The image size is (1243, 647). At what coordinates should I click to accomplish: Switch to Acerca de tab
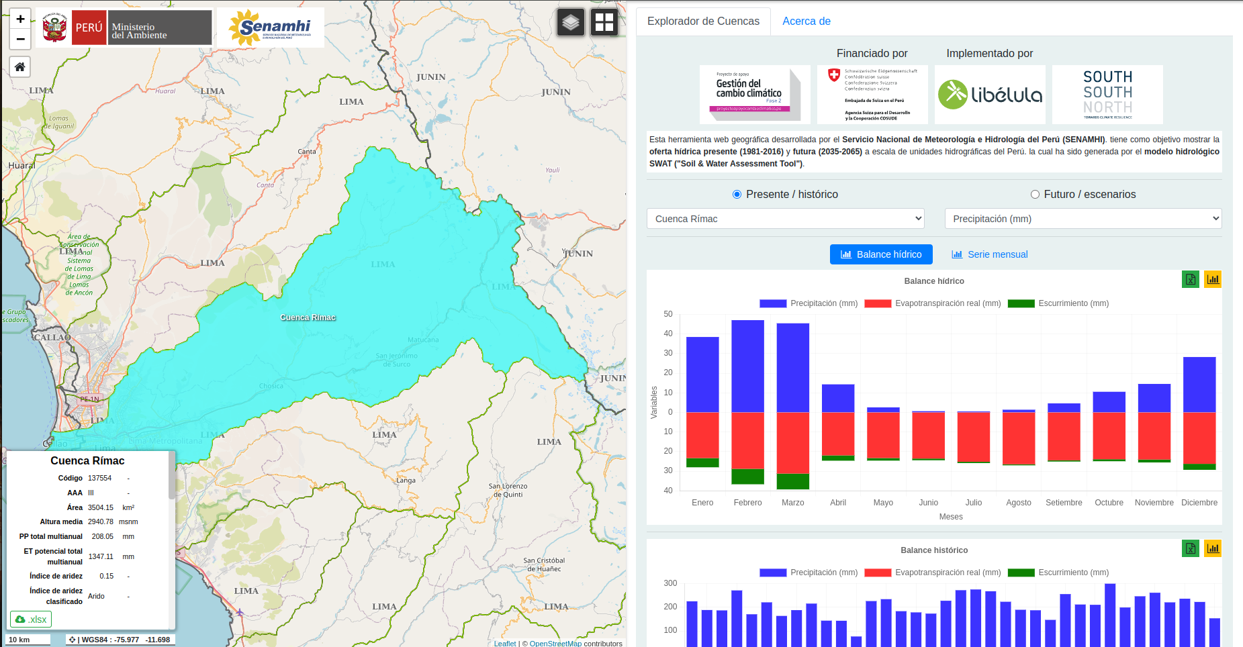806,21
